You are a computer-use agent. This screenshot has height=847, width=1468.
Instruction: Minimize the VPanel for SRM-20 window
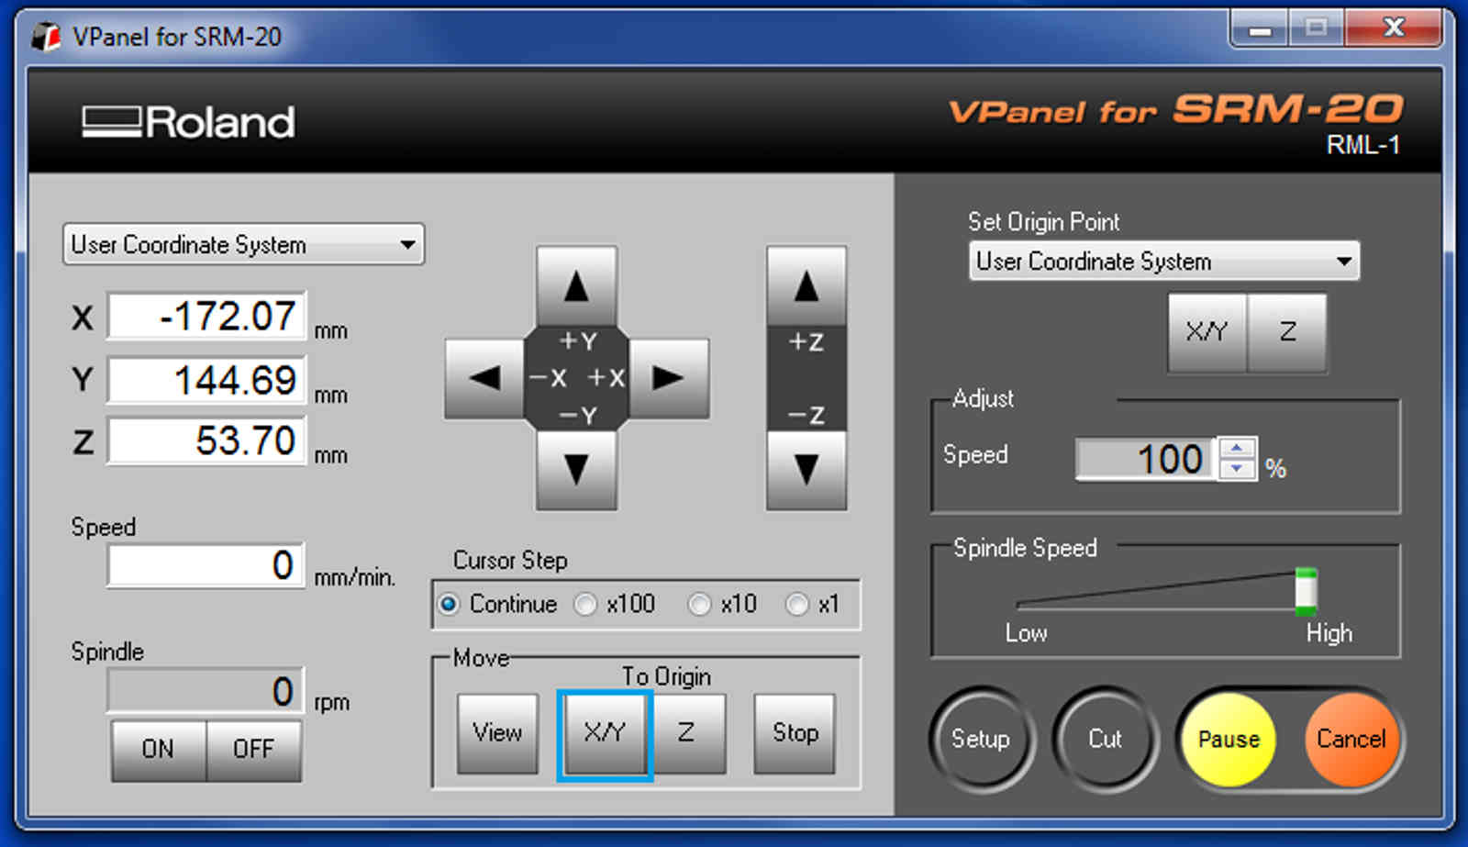[1261, 29]
